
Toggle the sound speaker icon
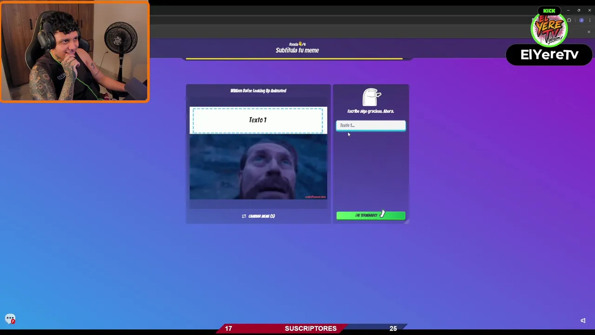[583, 321]
